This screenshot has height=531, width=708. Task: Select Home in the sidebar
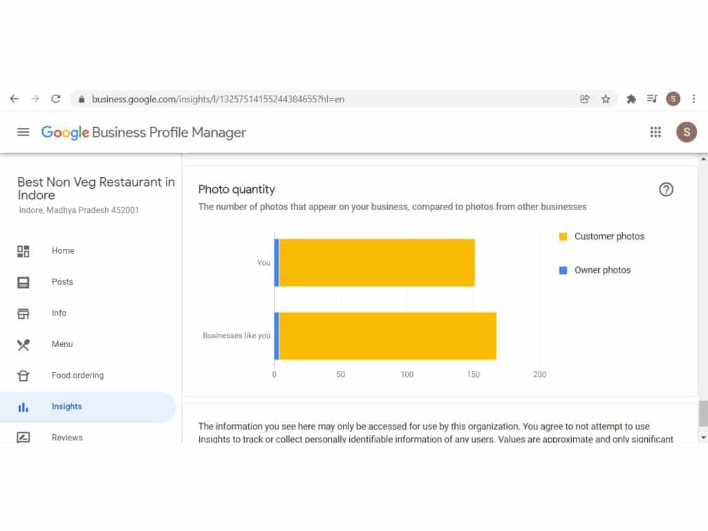62,251
